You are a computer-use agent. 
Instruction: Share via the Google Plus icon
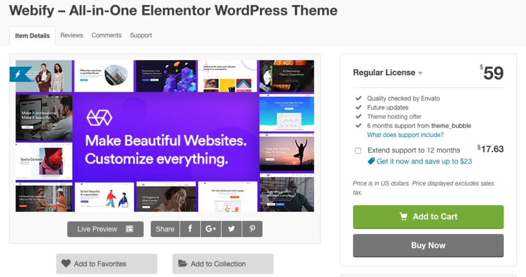(x=211, y=229)
